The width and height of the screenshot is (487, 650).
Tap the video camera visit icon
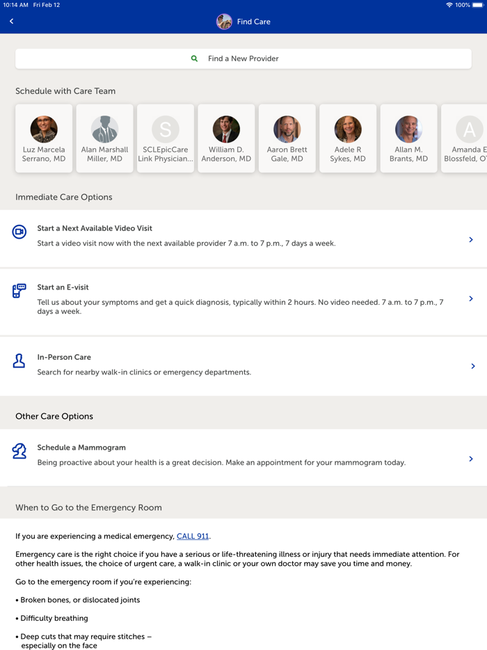tap(19, 232)
